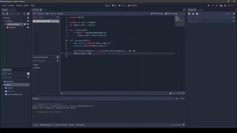Open Online Docs
This screenshot has width=237, height=133.
(x=157, y=14)
